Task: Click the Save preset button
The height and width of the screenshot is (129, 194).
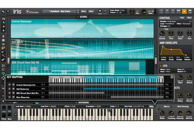Action: [83, 11]
